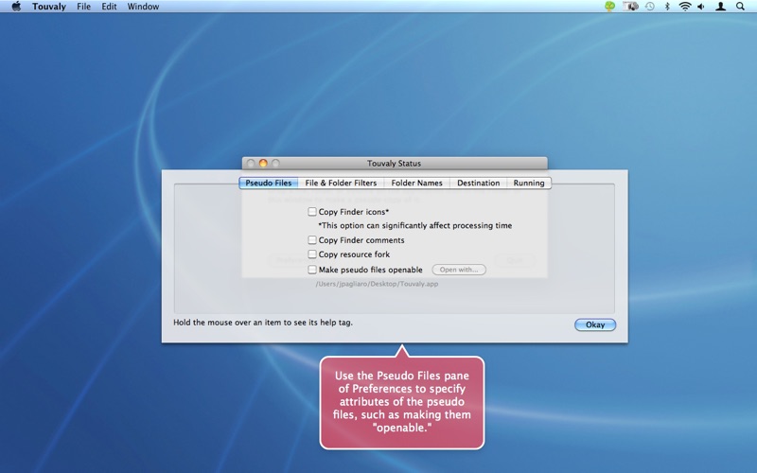Minimize the Touvaly Status window
757x473 pixels.
coord(263,163)
